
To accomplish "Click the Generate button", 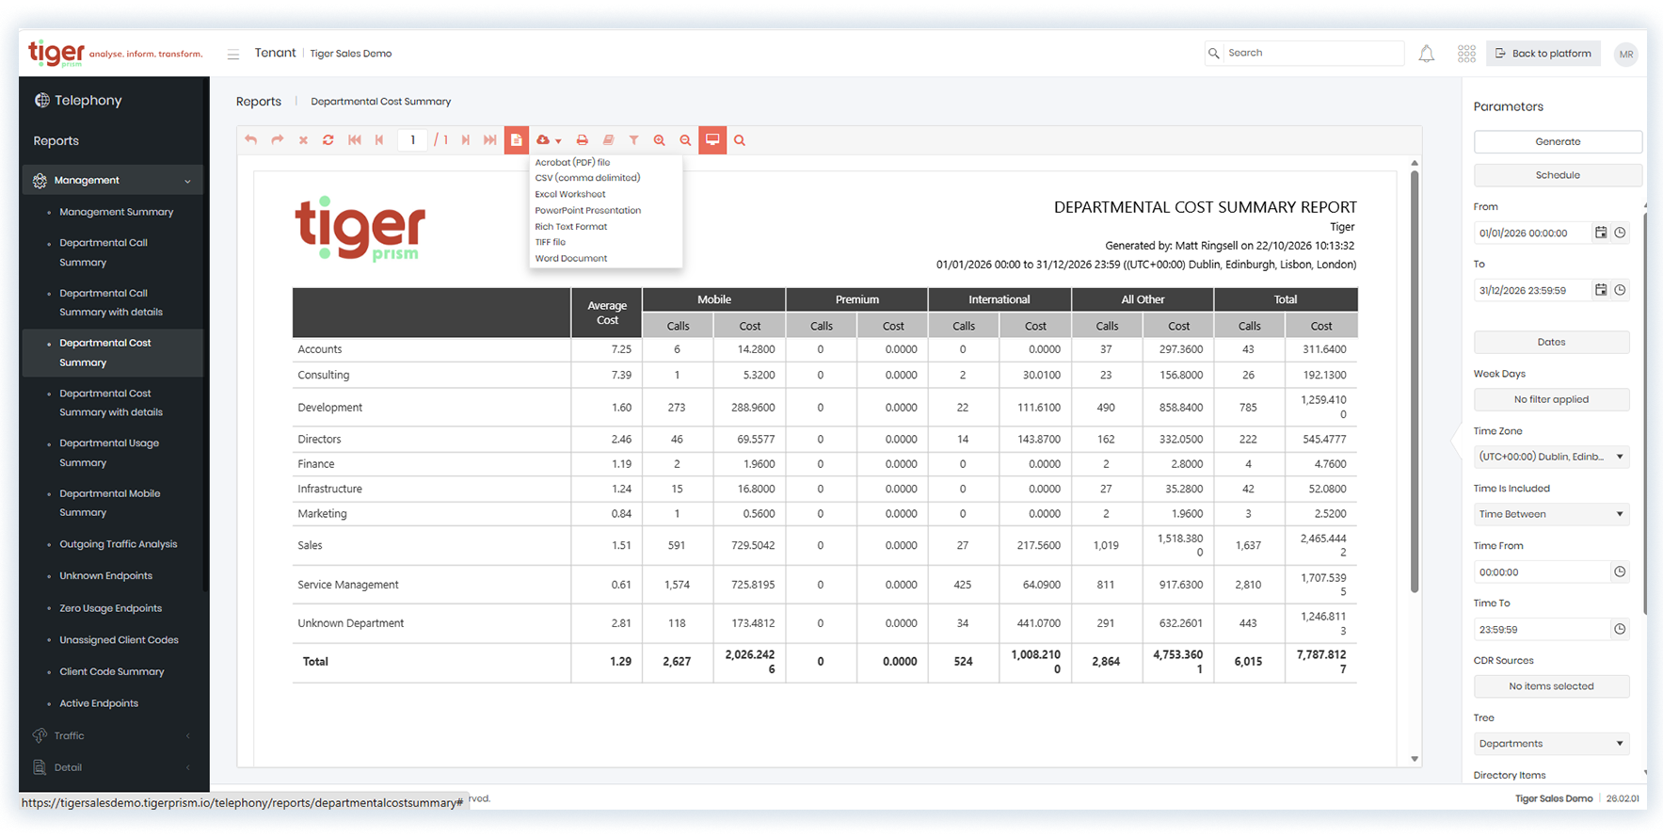I will tap(1558, 141).
